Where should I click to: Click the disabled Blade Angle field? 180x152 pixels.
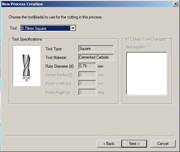[x=87, y=92]
